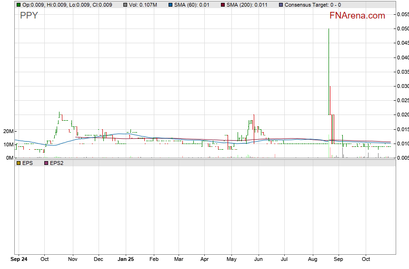409x269 pixels.
Task: Select the EPS2 legend label
Action: pyautogui.click(x=57, y=163)
